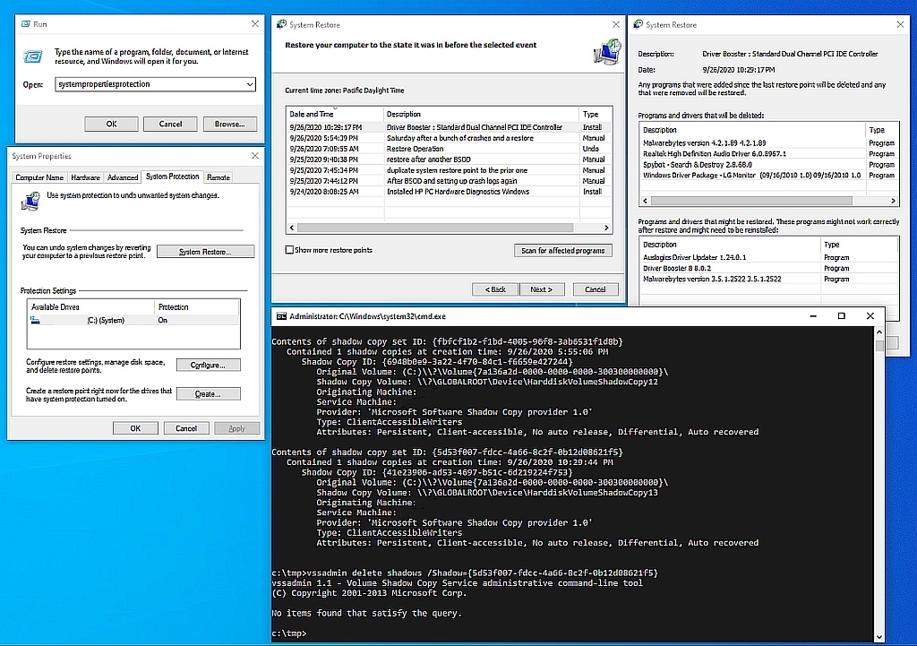The height and width of the screenshot is (646, 917).
Task: Switch to the Hardware tab
Action: click(x=85, y=177)
